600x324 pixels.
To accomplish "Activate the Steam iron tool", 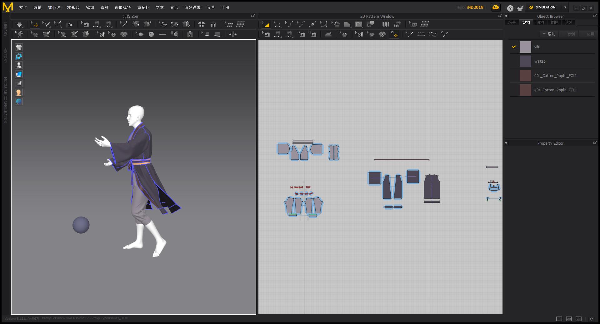I will [x=328, y=35].
